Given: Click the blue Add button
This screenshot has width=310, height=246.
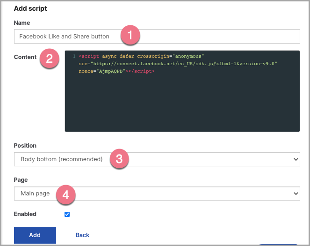Looking at the screenshot, I should point(35,235).
